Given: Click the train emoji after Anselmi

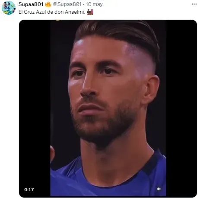Looking at the screenshot, I should pyautogui.click(x=90, y=12).
